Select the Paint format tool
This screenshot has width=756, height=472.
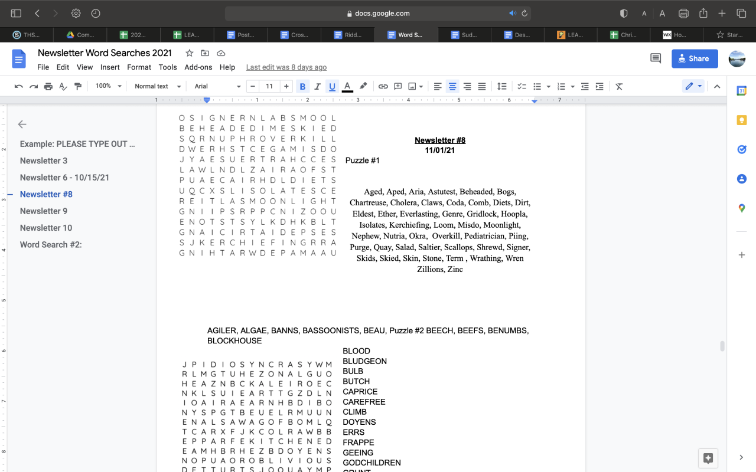(78, 86)
